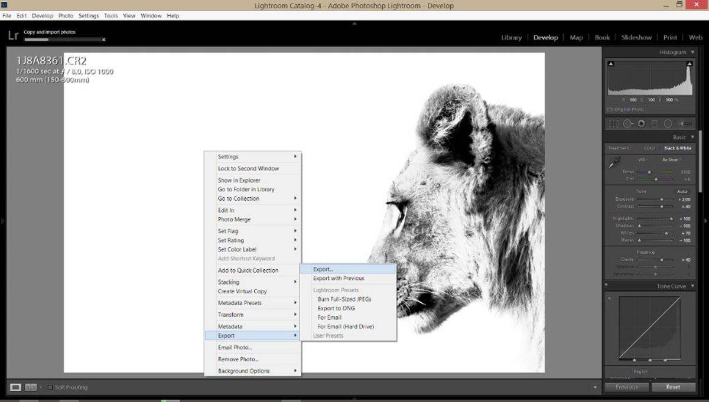Viewport: 709px width, 402px height.
Task: Choose Export... in the submenu
Action: [x=347, y=269]
